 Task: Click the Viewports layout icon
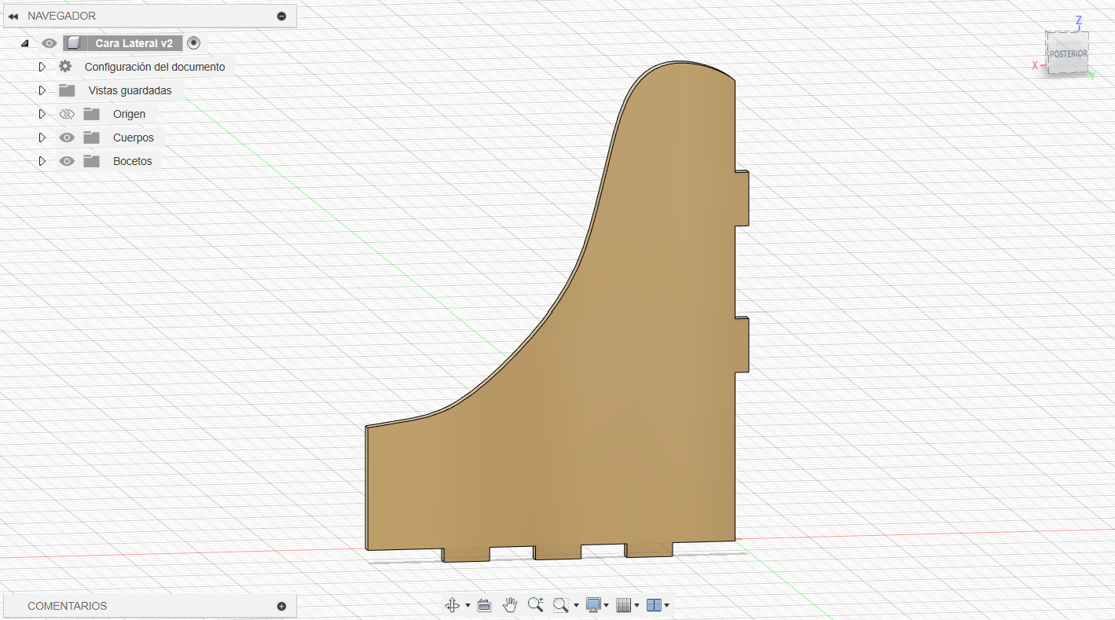click(x=654, y=605)
